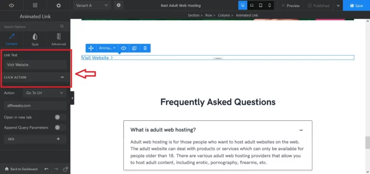
Task: Switch to the Advanced tab
Action: click(58, 39)
